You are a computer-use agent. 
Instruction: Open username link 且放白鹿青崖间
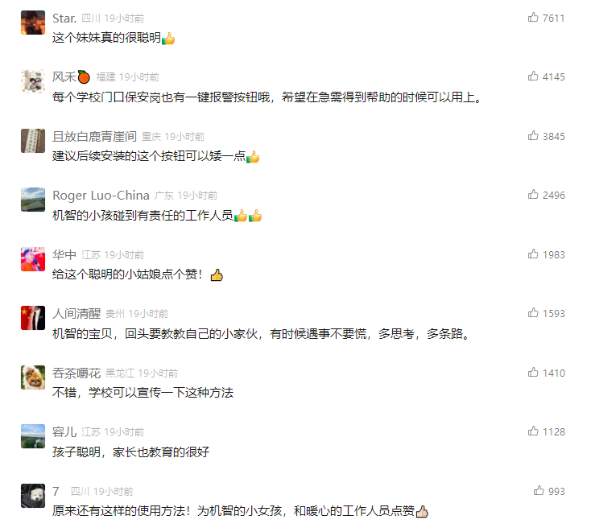[x=94, y=137]
